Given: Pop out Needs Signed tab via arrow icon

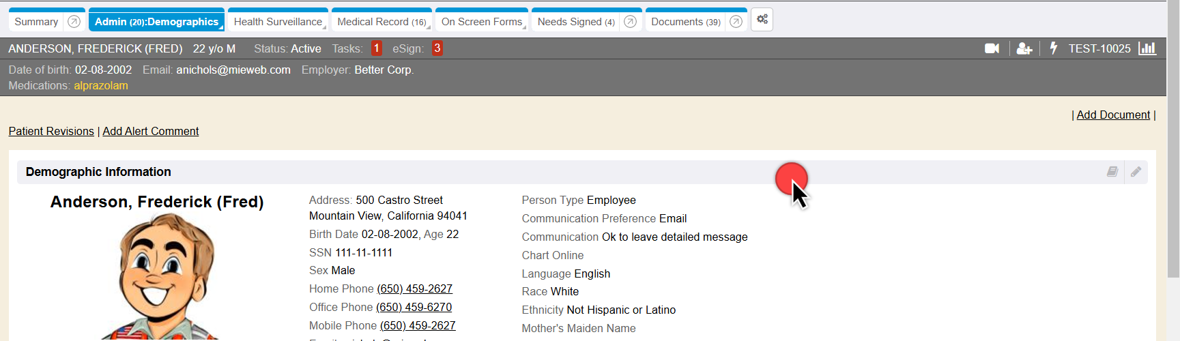Looking at the screenshot, I should pyautogui.click(x=631, y=22).
